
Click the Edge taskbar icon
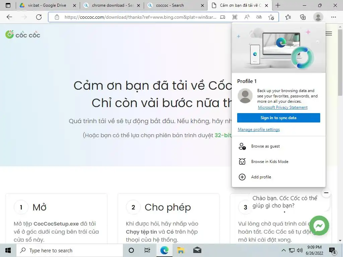[x=164, y=250]
